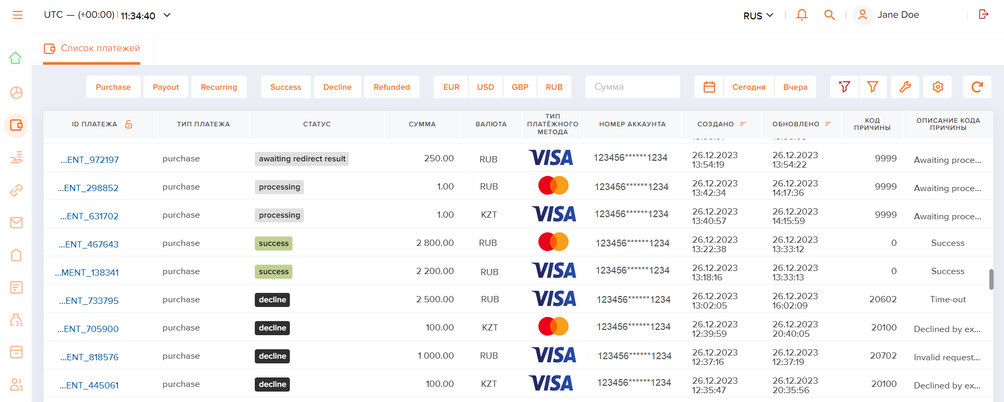
Task: Open the envelope mail sidebar icon
Action: pos(16,222)
